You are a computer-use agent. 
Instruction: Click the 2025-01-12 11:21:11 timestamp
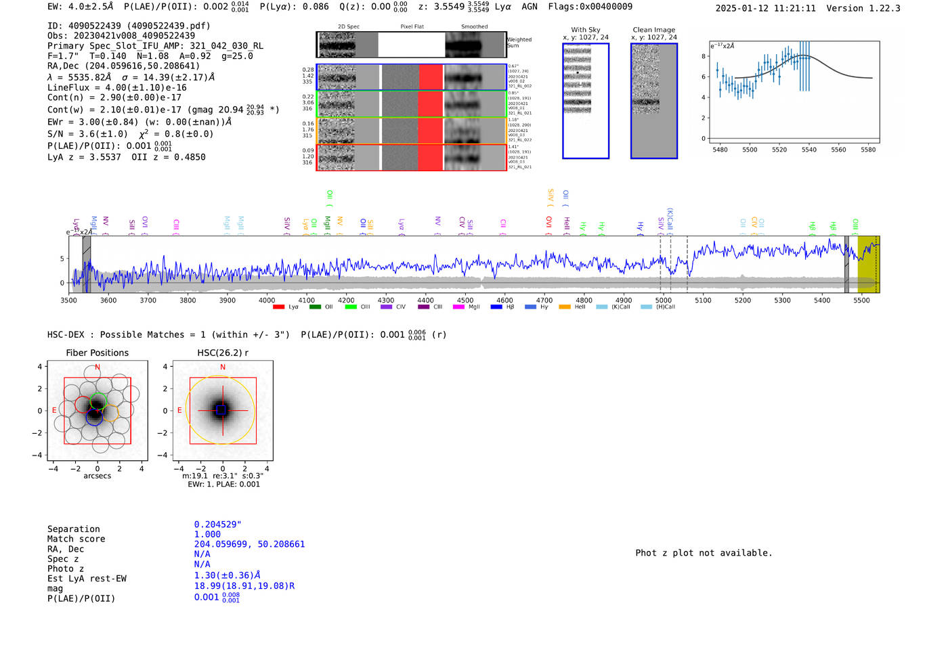[x=765, y=8]
